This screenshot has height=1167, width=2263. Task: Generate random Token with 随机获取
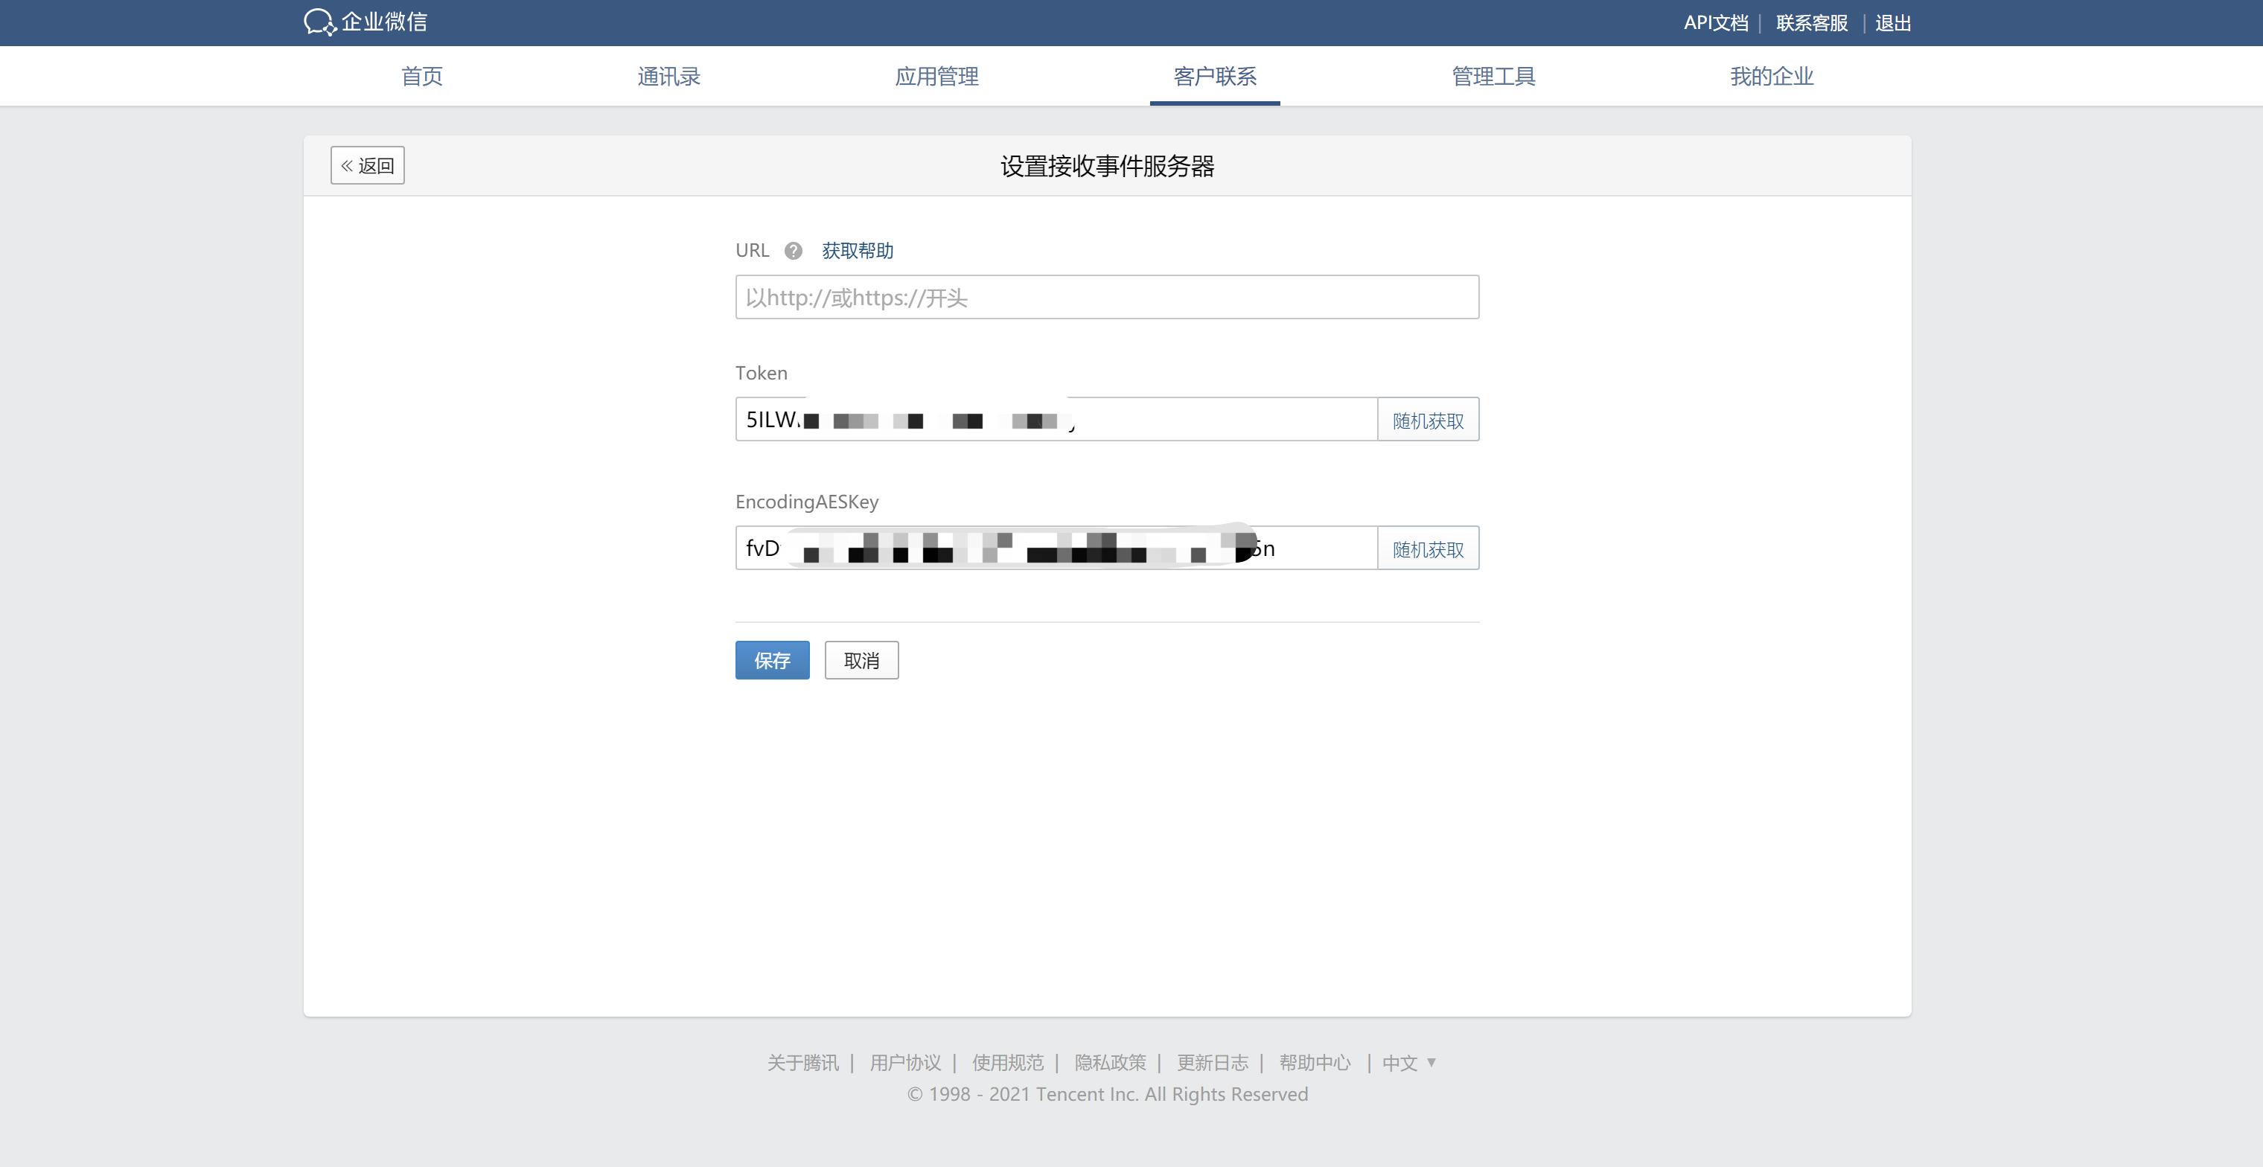click(1428, 421)
